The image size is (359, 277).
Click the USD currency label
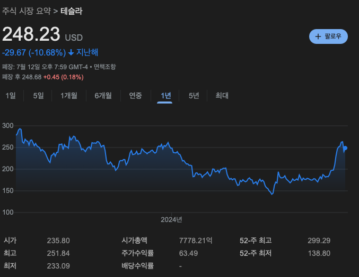click(x=74, y=38)
